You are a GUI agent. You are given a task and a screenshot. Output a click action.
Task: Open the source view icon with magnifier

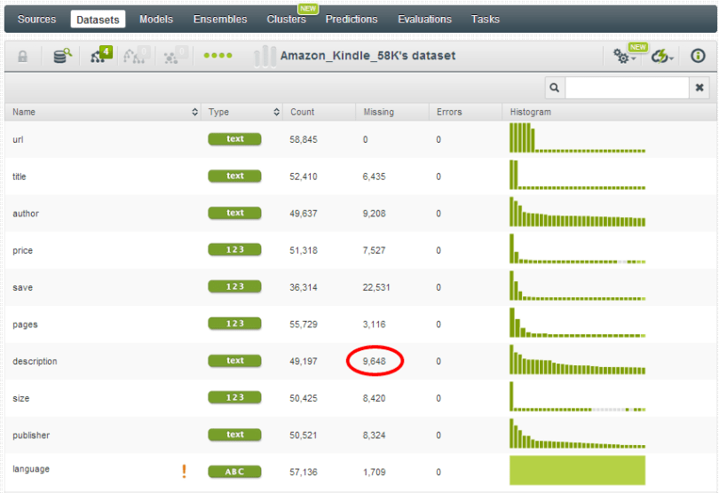click(x=62, y=56)
